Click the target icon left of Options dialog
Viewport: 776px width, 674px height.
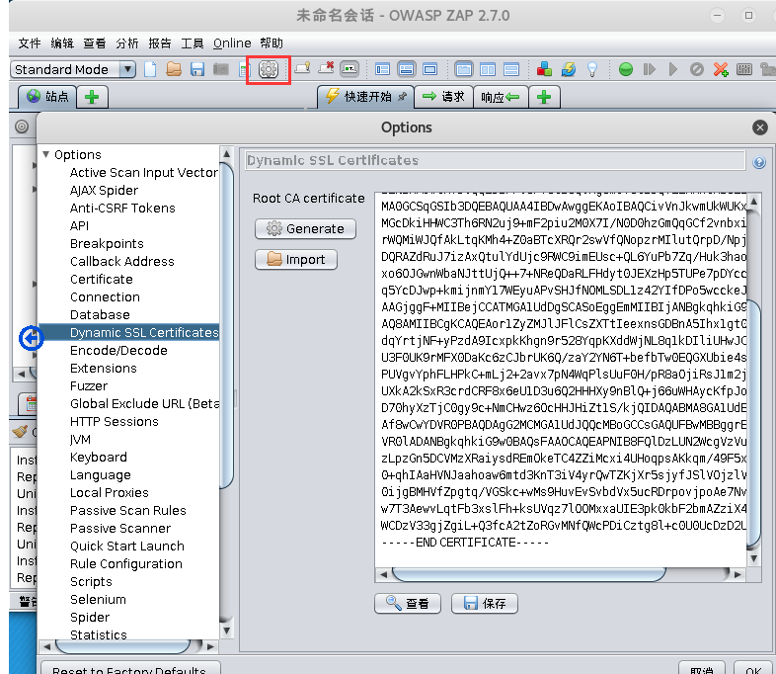22,126
